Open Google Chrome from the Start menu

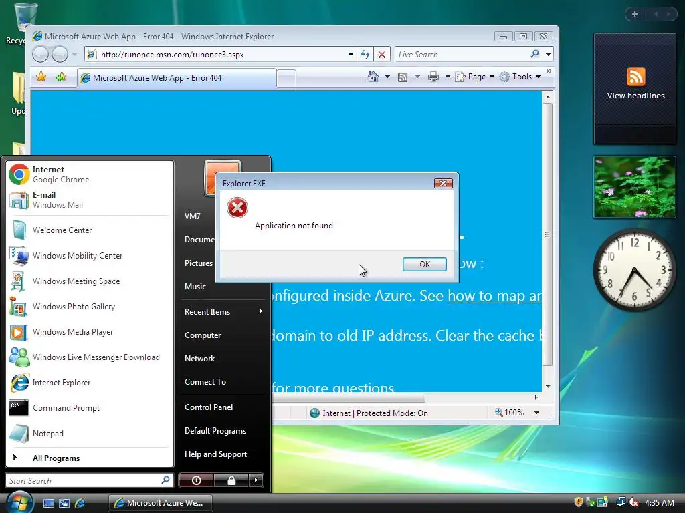(90, 174)
